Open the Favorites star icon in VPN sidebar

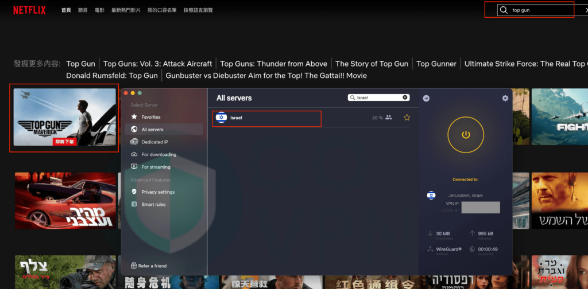(x=134, y=117)
